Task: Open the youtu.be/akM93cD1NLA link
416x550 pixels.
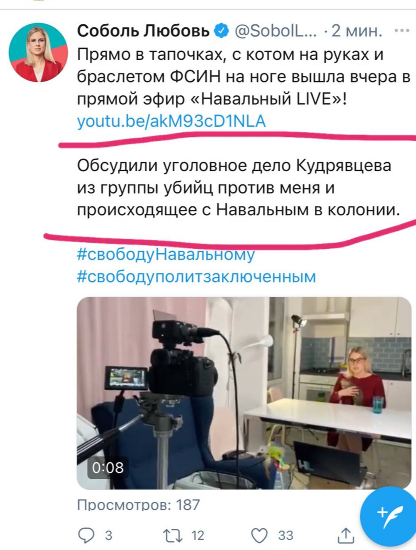Action: pyautogui.click(x=171, y=121)
